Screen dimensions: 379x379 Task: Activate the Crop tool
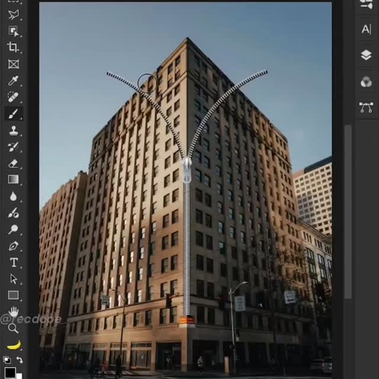pyautogui.click(x=13, y=47)
